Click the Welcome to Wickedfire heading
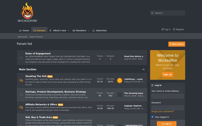Image resolution: width=202 pixels, height=126 pixels. [167, 58]
